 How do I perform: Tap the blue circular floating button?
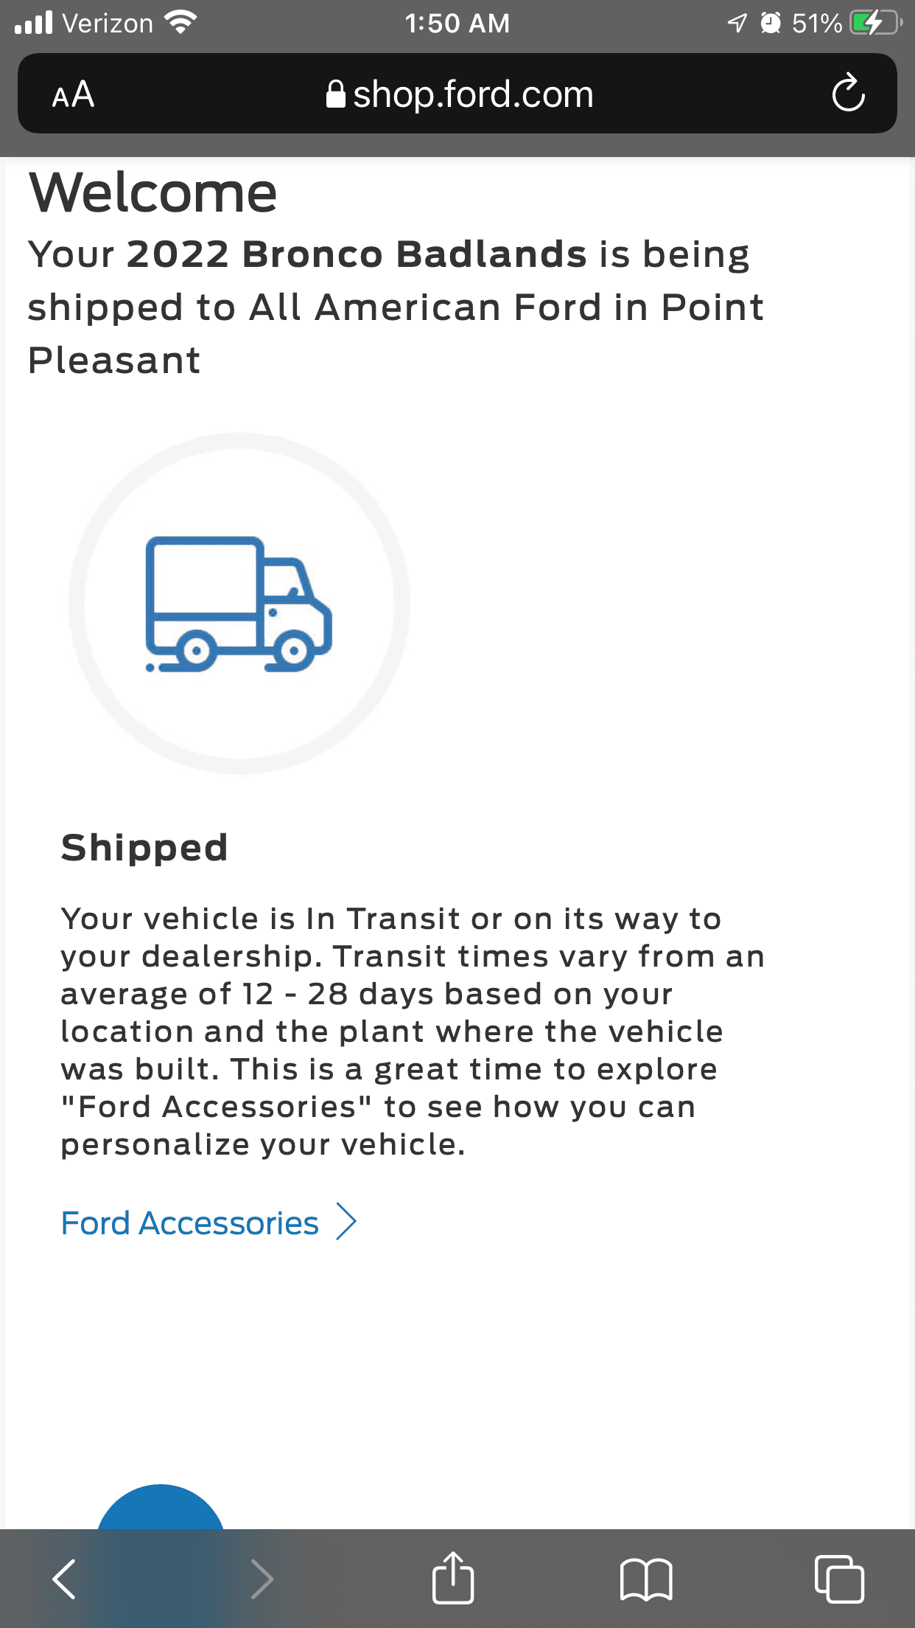click(161, 1507)
